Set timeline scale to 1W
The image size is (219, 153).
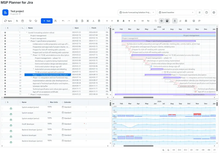click(197, 150)
